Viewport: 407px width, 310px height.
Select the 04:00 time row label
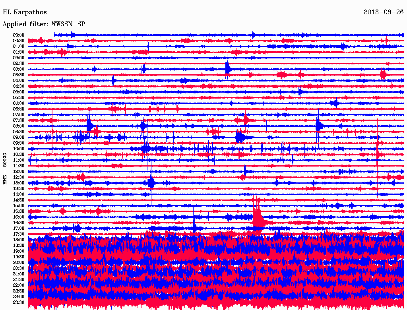click(19, 81)
